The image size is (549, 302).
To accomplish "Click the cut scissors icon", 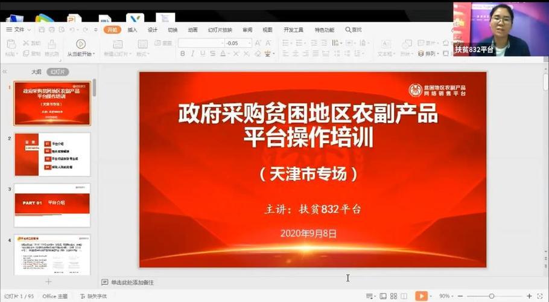I will point(26,43).
